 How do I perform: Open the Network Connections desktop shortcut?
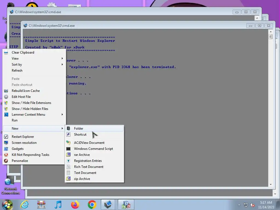pyautogui.click(x=10, y=186)
